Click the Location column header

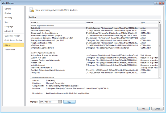90,23
